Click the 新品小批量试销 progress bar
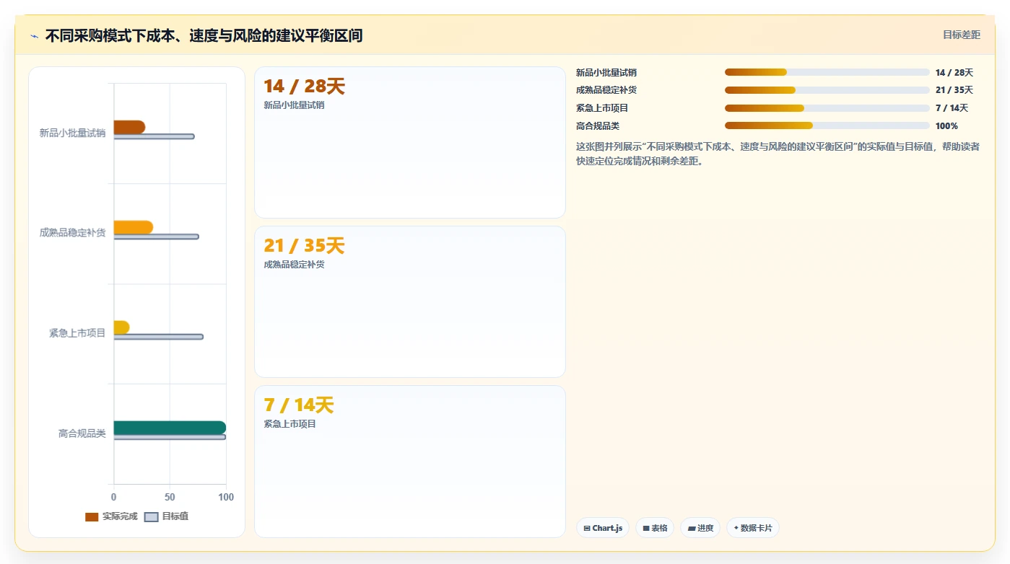Viewport: 1010px width, 564px height. tap(827, 72)
